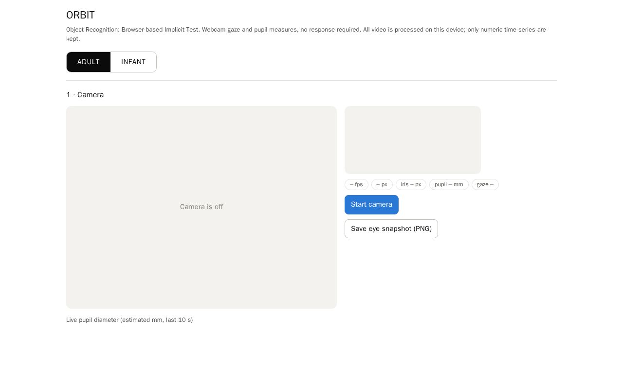Click the "pupil – mm" chip
Viewport: 623px width, 389px height.
click(449, 184)
